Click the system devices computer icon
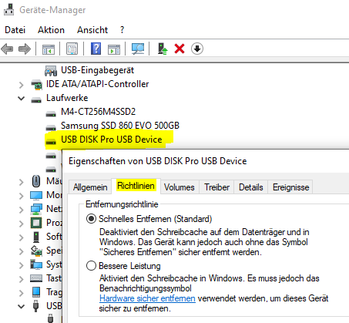 pos(36,264)
